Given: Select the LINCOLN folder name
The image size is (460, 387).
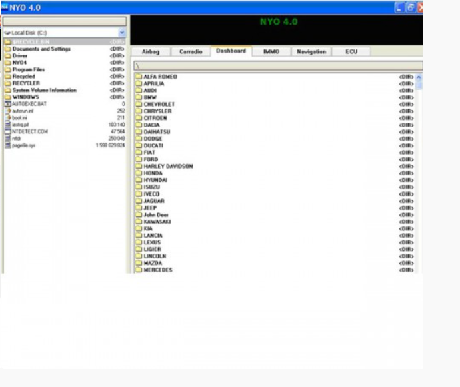Looking at the screenshot, I should coord(155,256).
